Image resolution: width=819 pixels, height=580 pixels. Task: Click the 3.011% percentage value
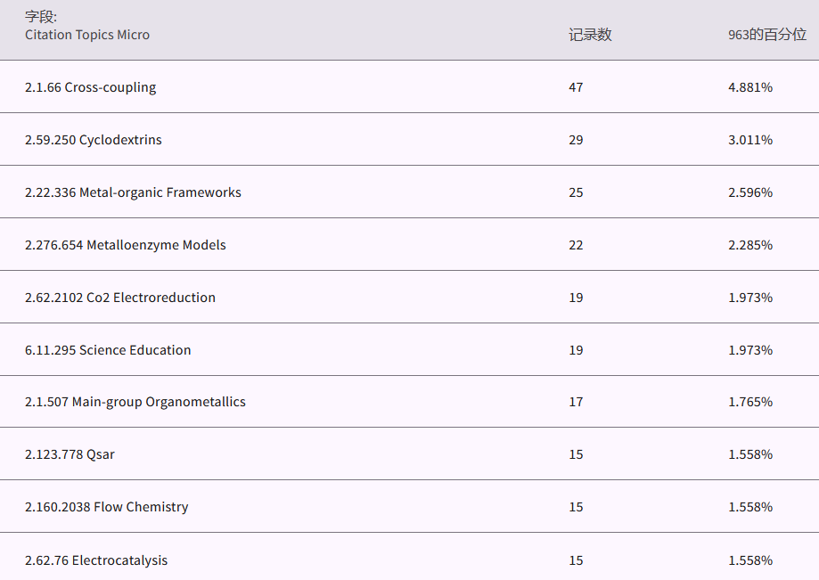pos(750,140)
